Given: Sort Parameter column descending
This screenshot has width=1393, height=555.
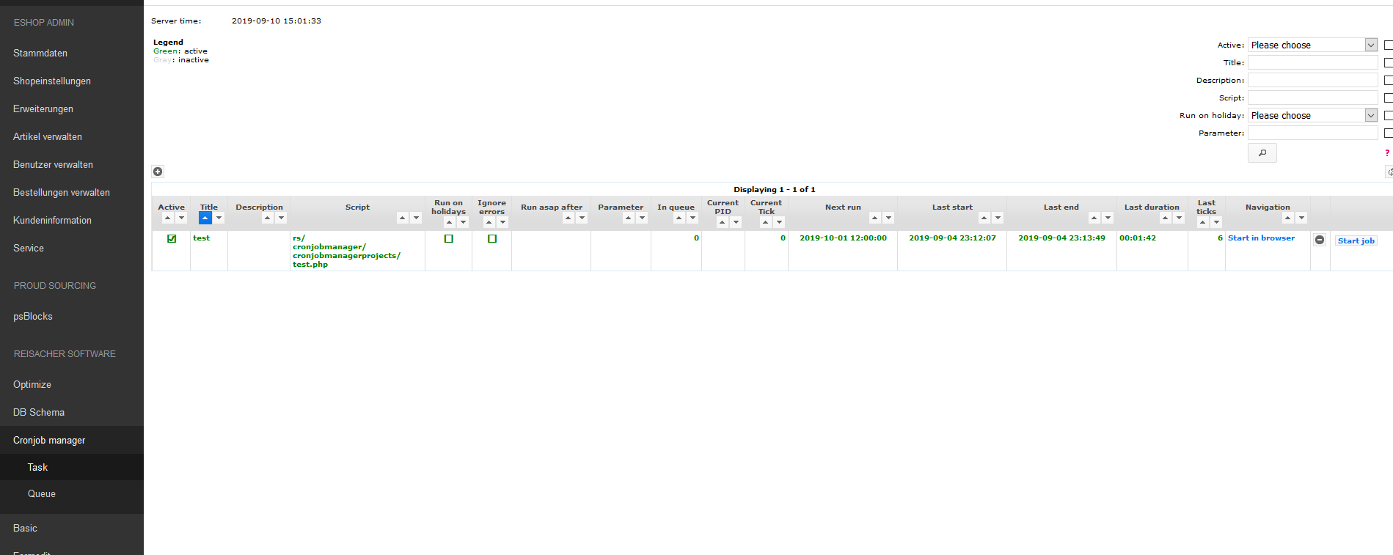Looking at the screenshot, I should (x=642, y=218).
